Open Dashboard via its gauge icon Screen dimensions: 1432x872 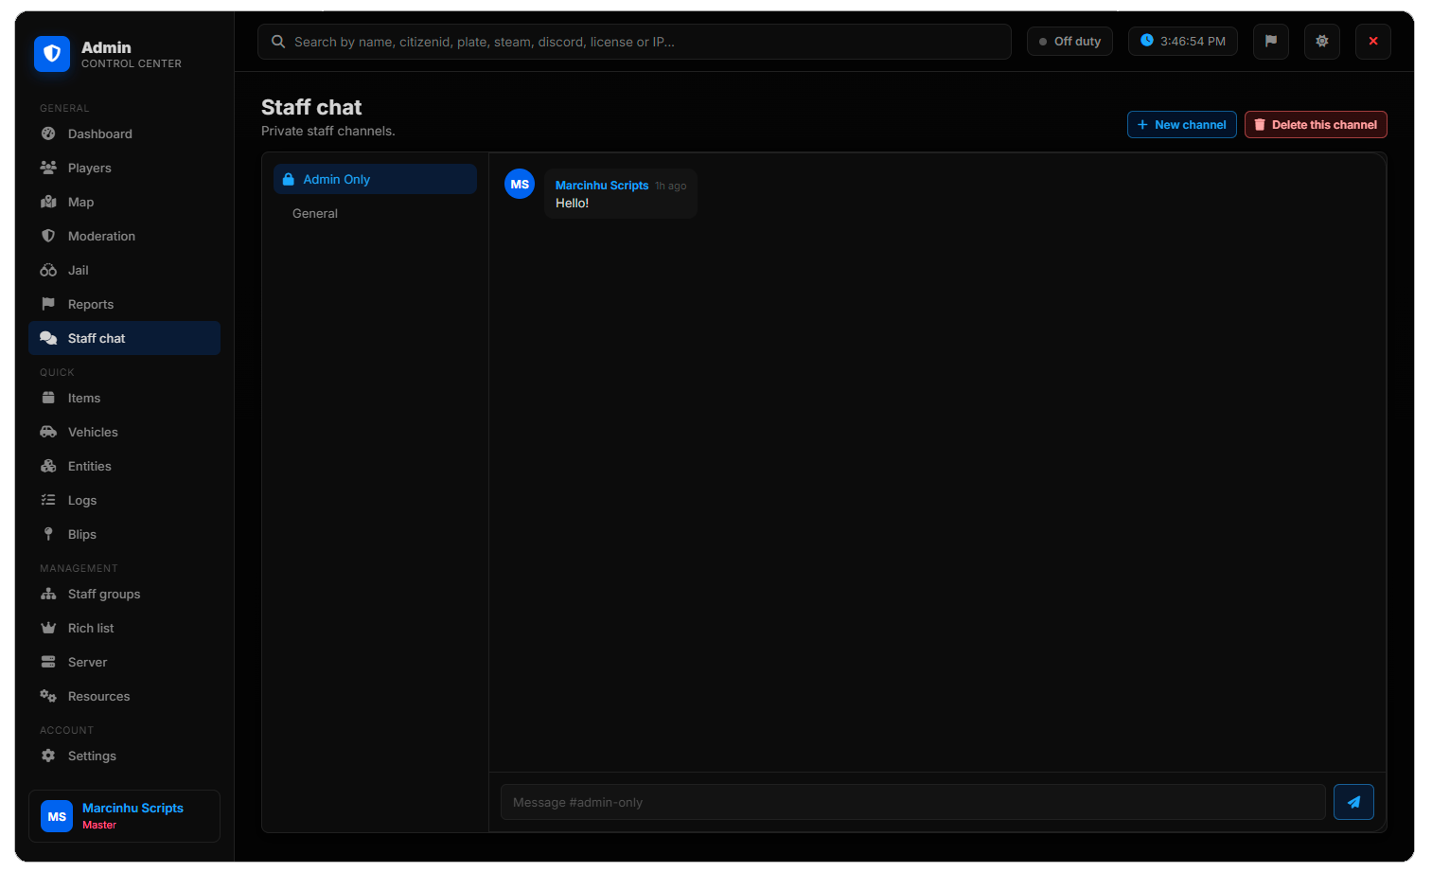pyautogui.click(x=48, y=133)
